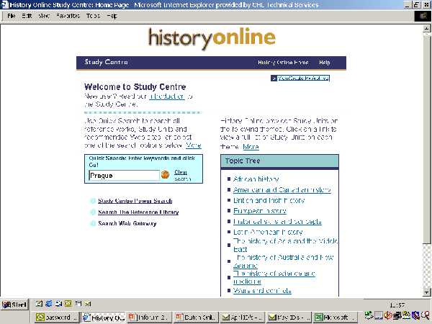Click Help in the Study Centre bar

point(324,63)
